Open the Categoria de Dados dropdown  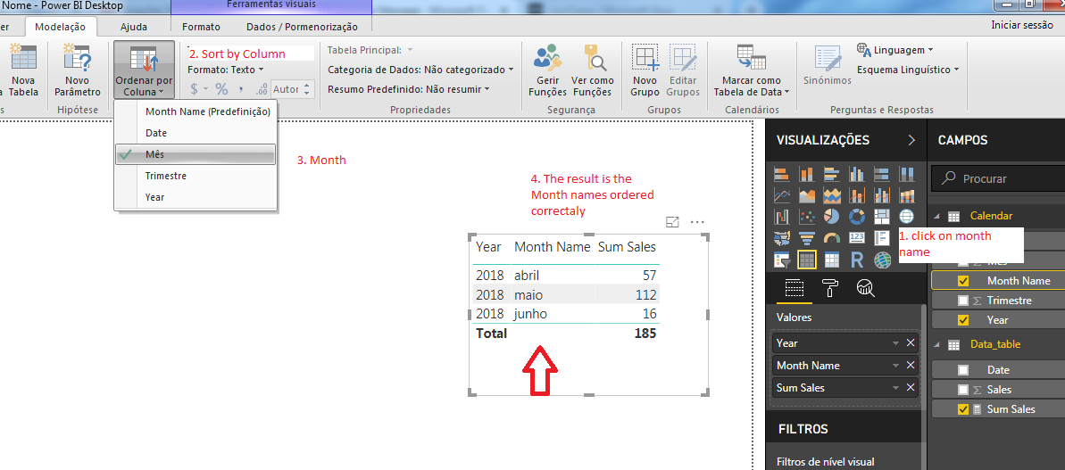pos(420,70)
